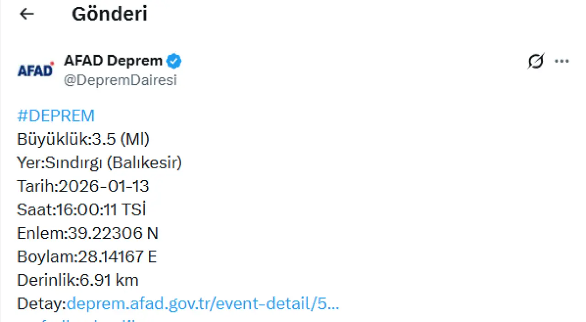This screenshot has height=322, width=586.
Task: Click the Enlem: 39.22306 N line
Action: click(87, 233)
